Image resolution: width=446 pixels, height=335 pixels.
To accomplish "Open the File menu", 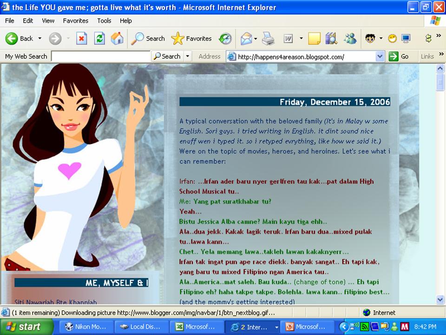I will (9, 21).
